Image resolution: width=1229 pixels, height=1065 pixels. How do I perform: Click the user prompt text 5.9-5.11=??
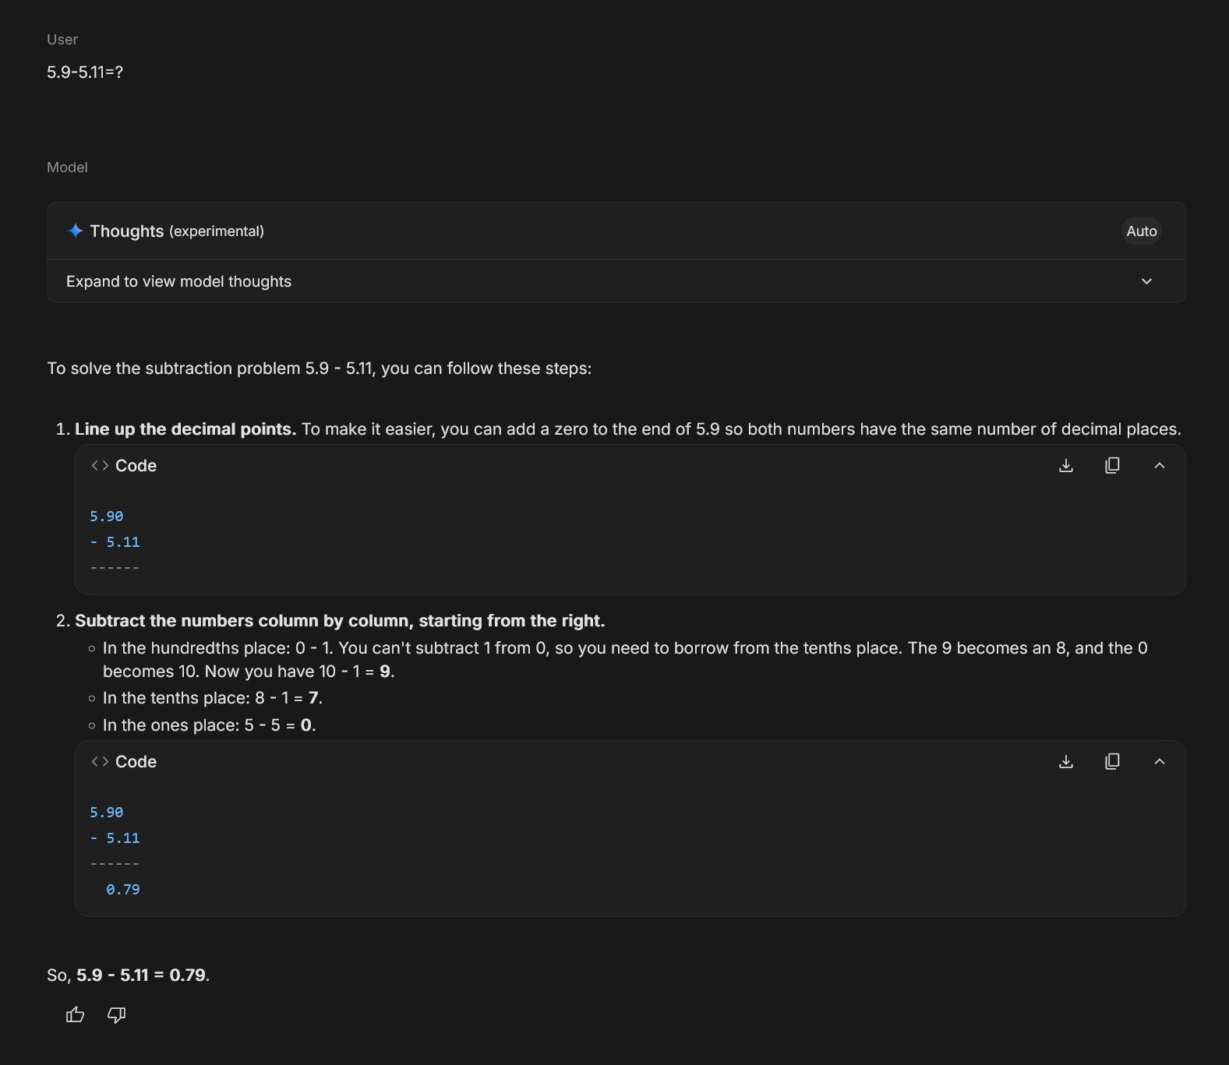85,72
